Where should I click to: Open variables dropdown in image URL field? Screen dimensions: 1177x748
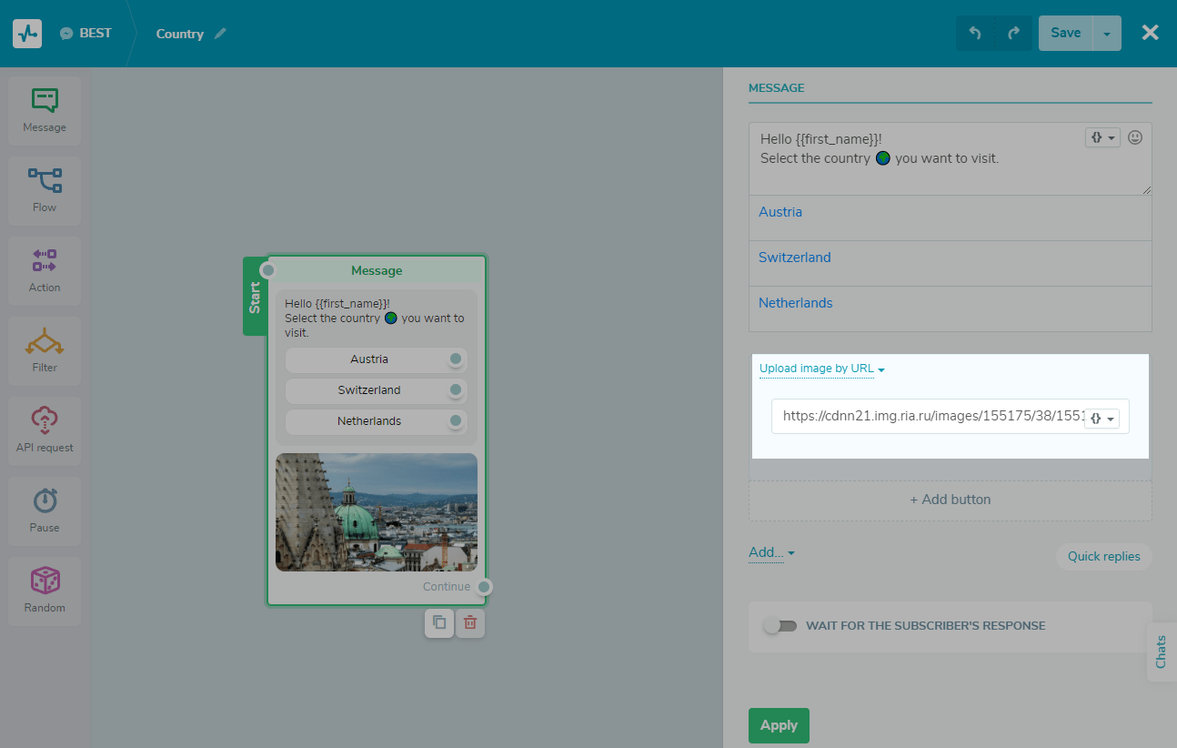pyautogui.click(x=1102, y=419)
